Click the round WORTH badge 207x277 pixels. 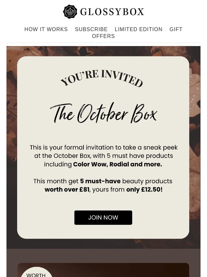[36, 272]
